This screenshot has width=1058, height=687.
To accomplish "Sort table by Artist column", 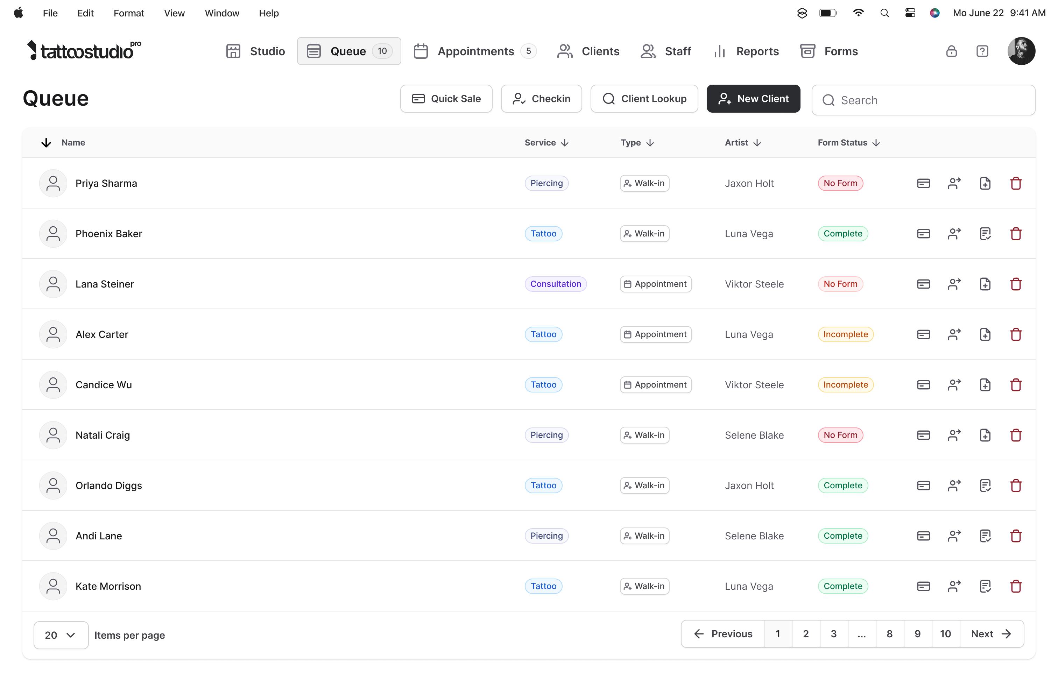I will point(743,143).
